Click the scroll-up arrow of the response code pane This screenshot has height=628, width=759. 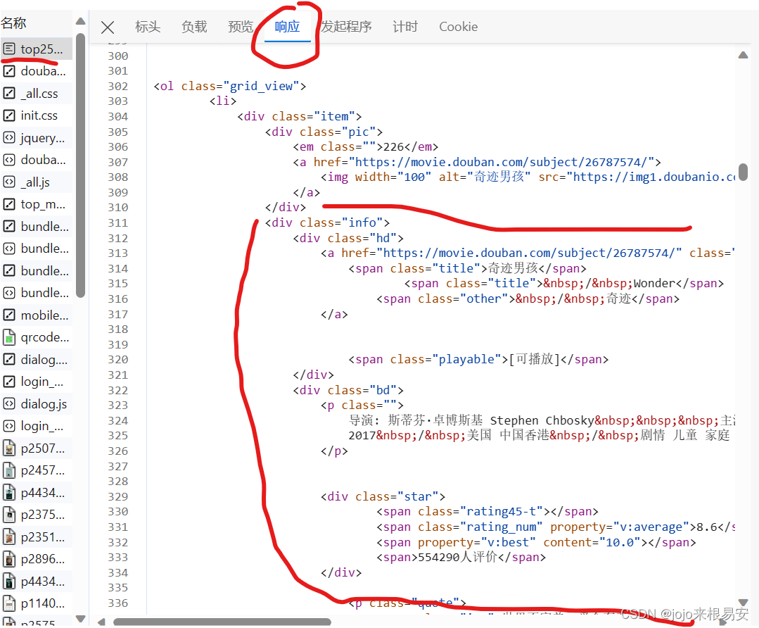pos(743,55)
